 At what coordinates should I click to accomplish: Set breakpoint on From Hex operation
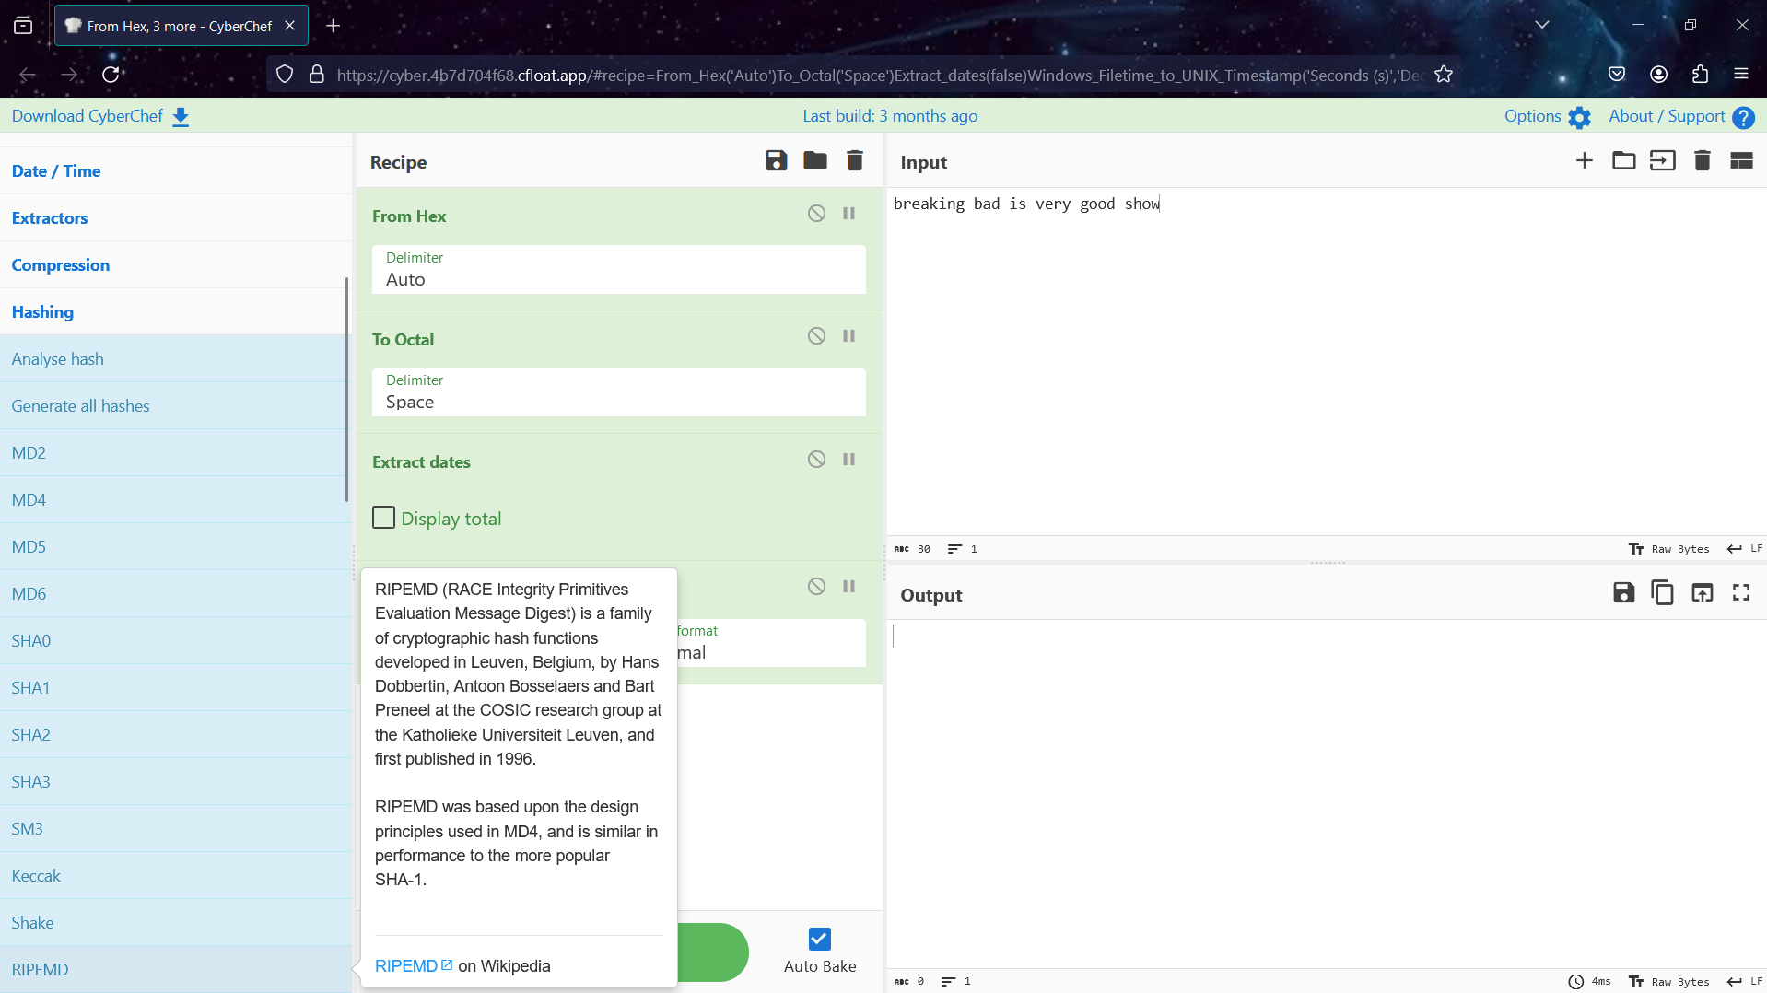point(848,214)
